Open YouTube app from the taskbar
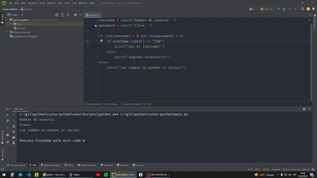Viewport: 317px width, 178px height. tap(98, 175)
